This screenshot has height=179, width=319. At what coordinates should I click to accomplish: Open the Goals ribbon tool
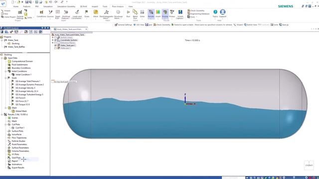[87, 14]
